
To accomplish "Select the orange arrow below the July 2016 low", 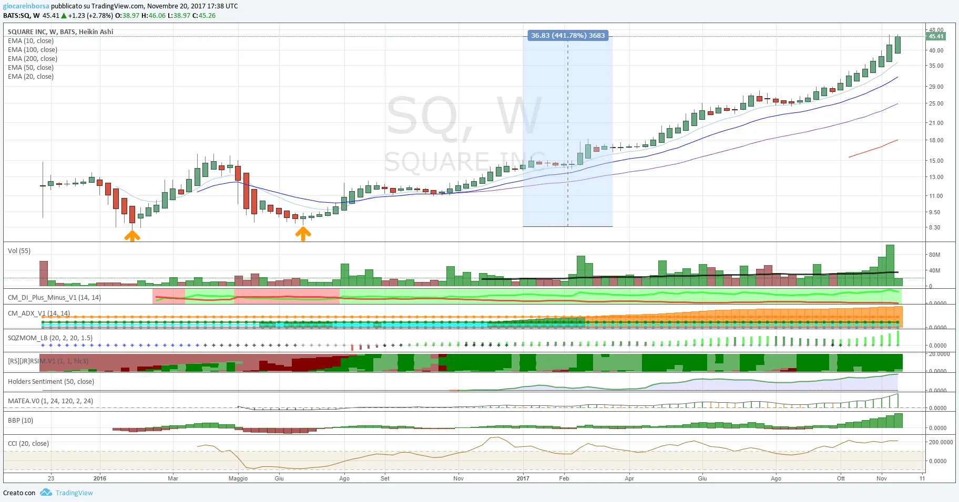I will 303,234.
